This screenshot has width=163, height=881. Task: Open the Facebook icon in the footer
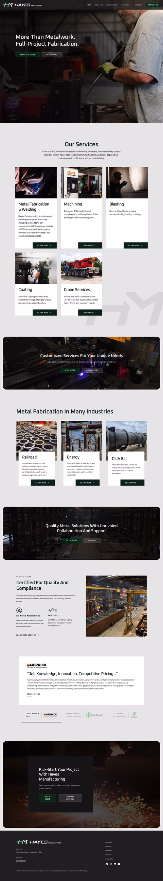pos(107,864)
